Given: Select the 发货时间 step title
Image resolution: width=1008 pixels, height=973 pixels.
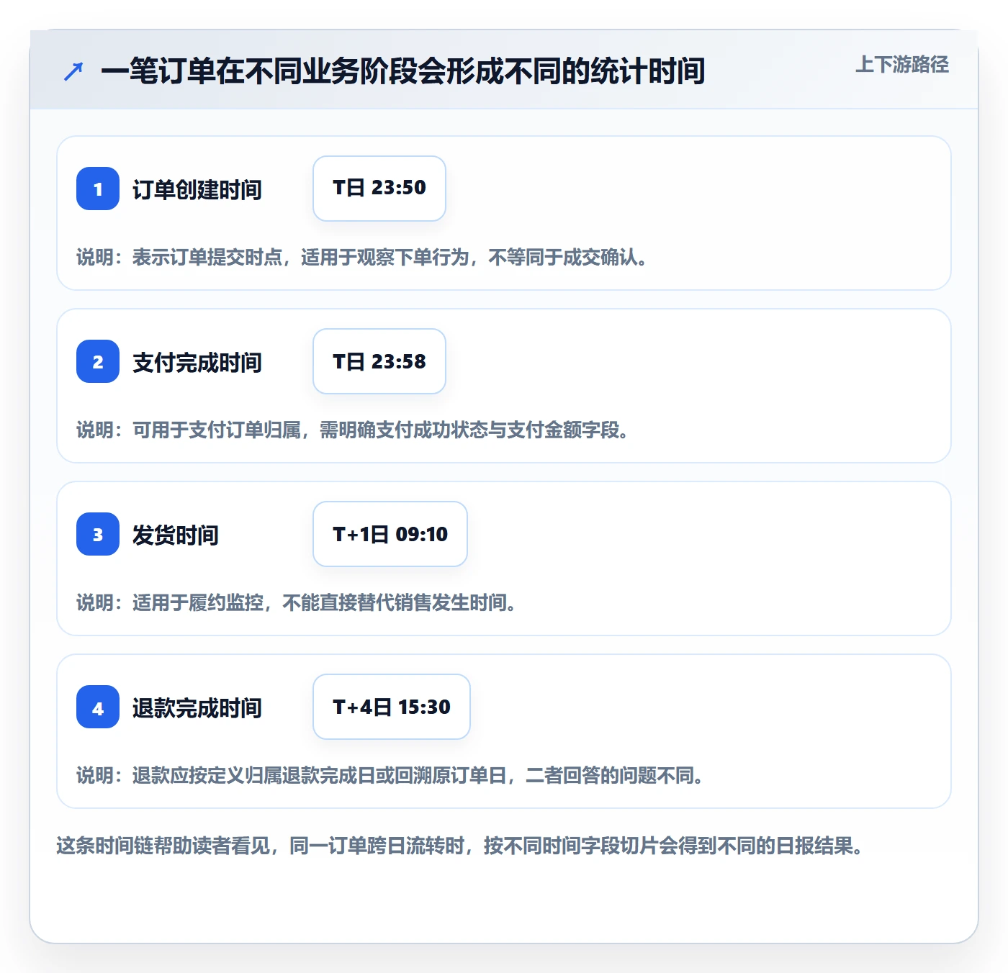Looking at the screenshot, I should [176, 535].
